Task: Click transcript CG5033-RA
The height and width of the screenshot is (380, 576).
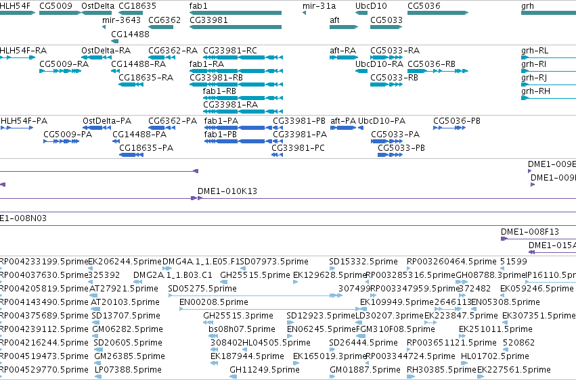Action: pos(395,50)
